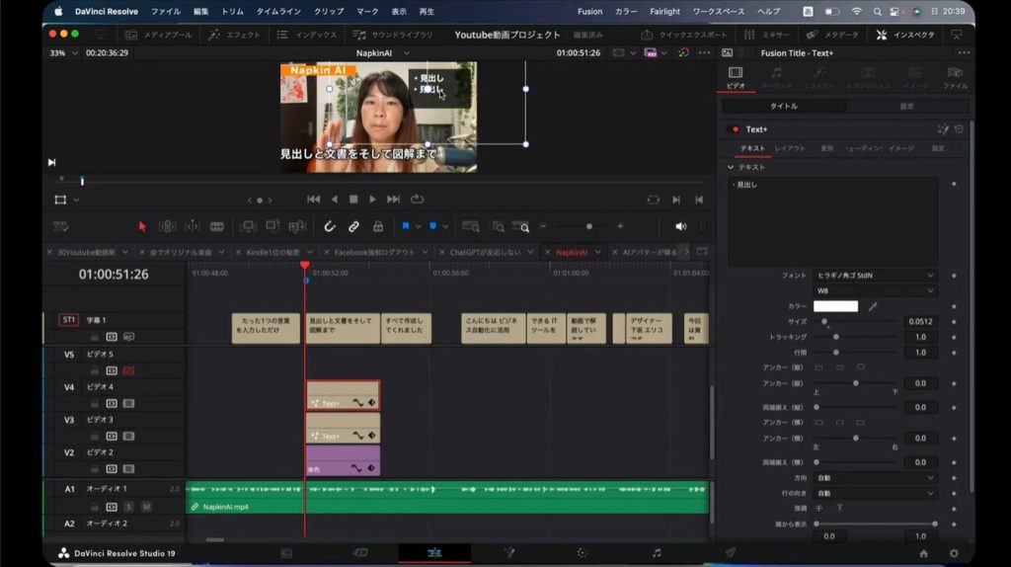Toggle the linked selection chain icon

(x=353, y=226)
